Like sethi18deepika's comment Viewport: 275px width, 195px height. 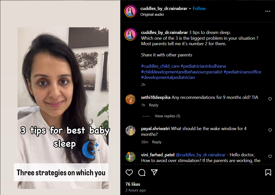point(270,99)
